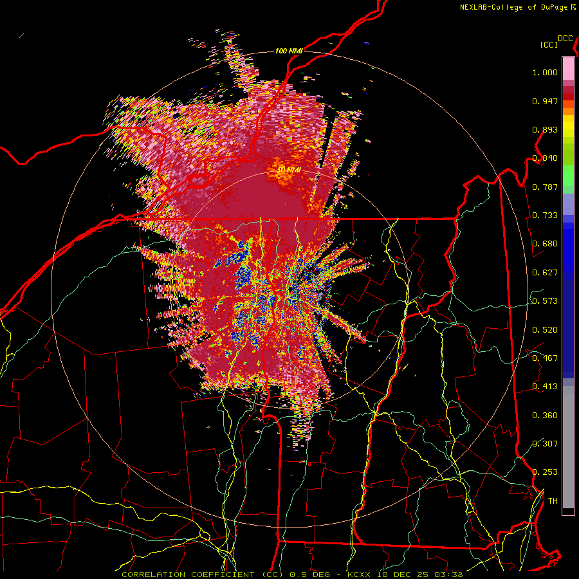This screenshot has height=579, width=579.
Task: Click the DCC label above the color bar
Action: [x=565, y=38]
